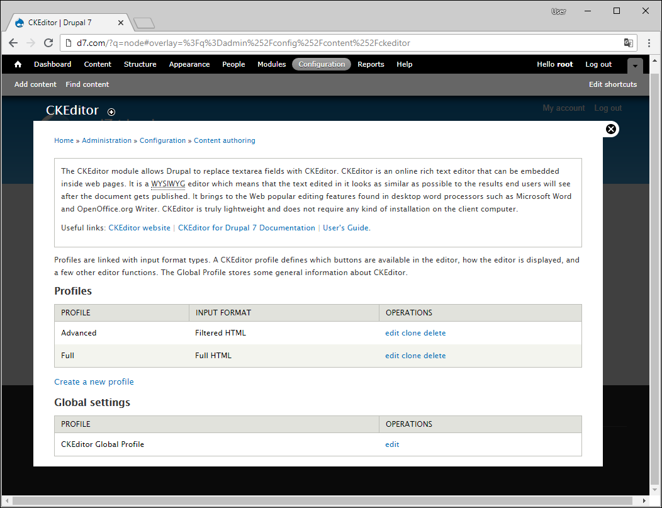Click the translate icon in address bar

tap(628, 43)
